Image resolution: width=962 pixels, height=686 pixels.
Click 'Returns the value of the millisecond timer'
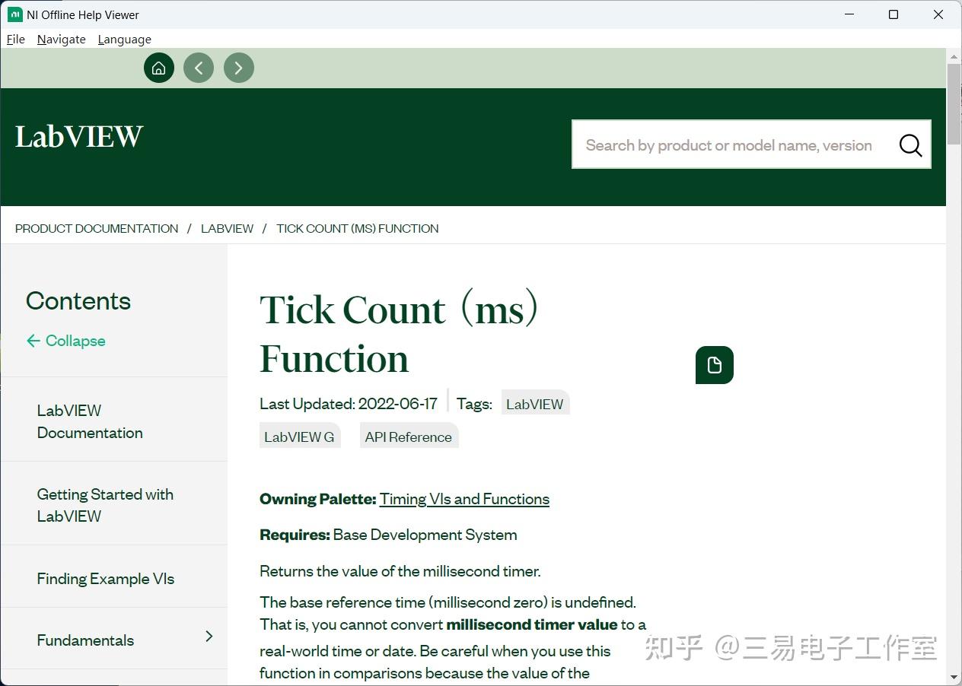pos(400,571)
